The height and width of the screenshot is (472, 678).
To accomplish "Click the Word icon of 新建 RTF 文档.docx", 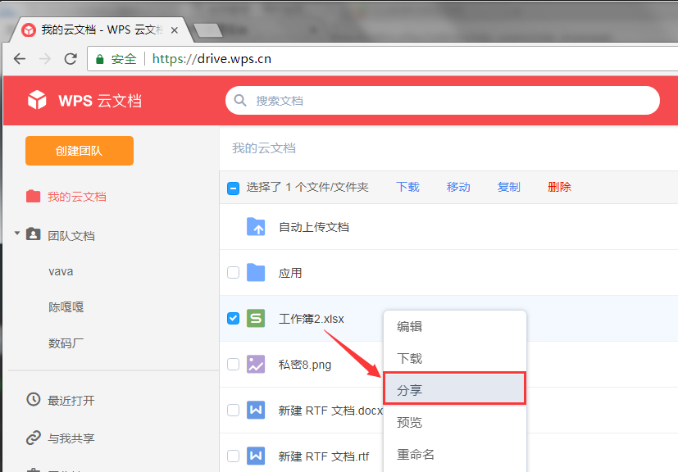I will (256, 411).
